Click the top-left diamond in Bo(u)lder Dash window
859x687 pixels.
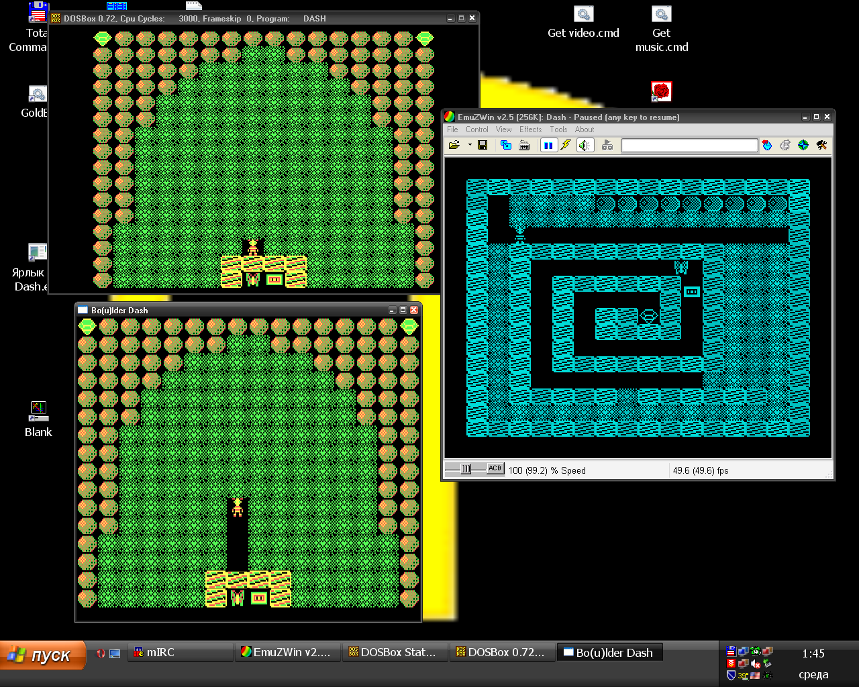[x=87, y=326]
